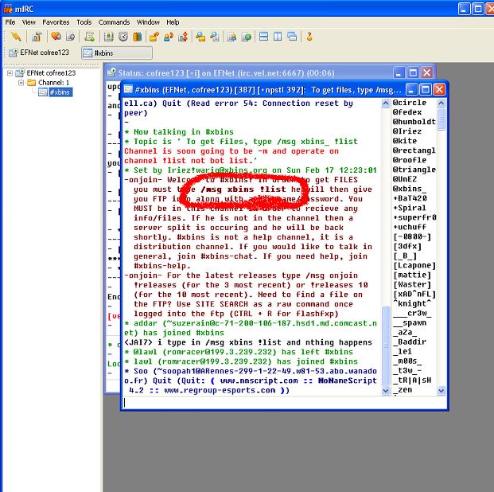The image size is (494, 492).
Task: Open the Channels List toolbar icon
Action: (x=71, y=37)
